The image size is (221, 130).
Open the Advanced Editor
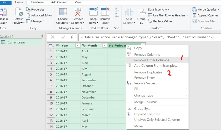tap(39, 15)
